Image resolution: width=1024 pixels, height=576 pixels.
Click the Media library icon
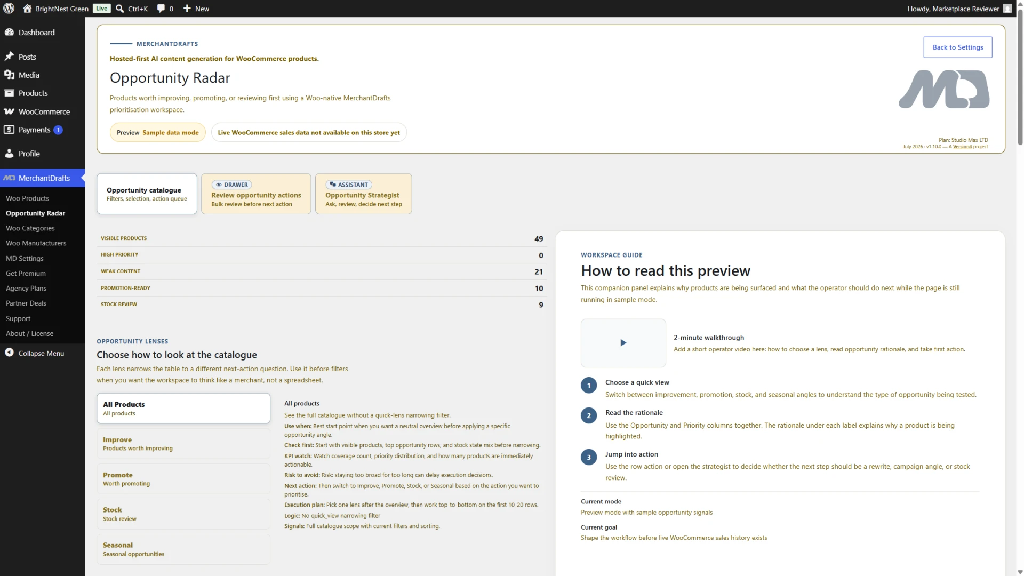[x=9, y=75]
